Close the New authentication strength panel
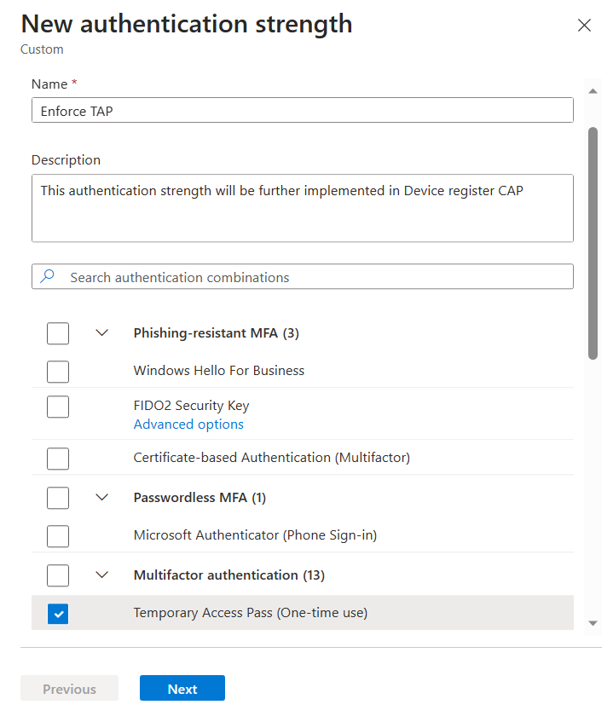 point(584,25)
